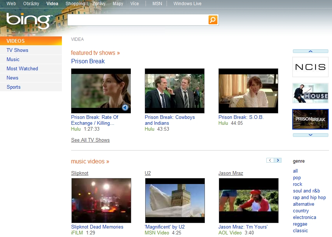This screenshot has width=332, height=237.
Task: Go to next music videos arrow
Action: (278, 160)
